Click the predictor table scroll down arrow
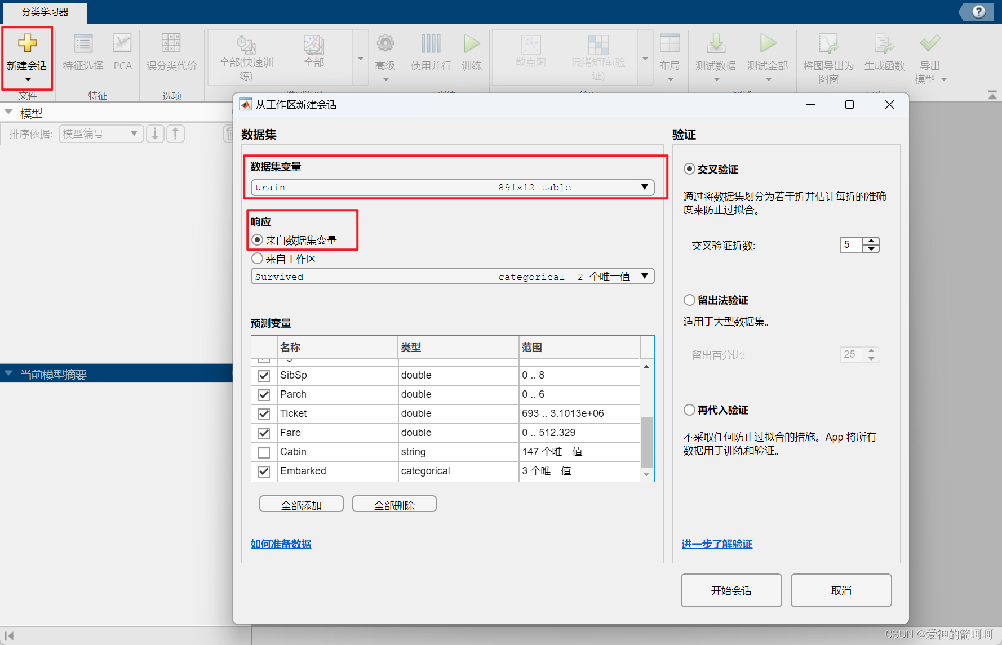This screenshot has width=1002, height=645. (x=646, y=475)
